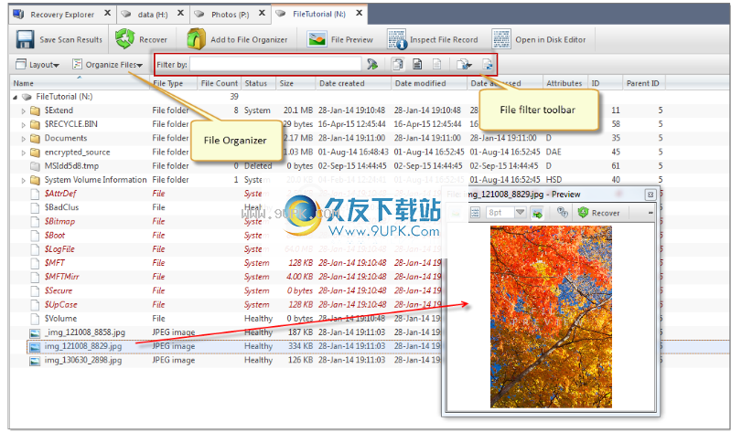Close the Photos (P:) tab
The width and height of the screenshot is (731, 432).
(262, 13)
